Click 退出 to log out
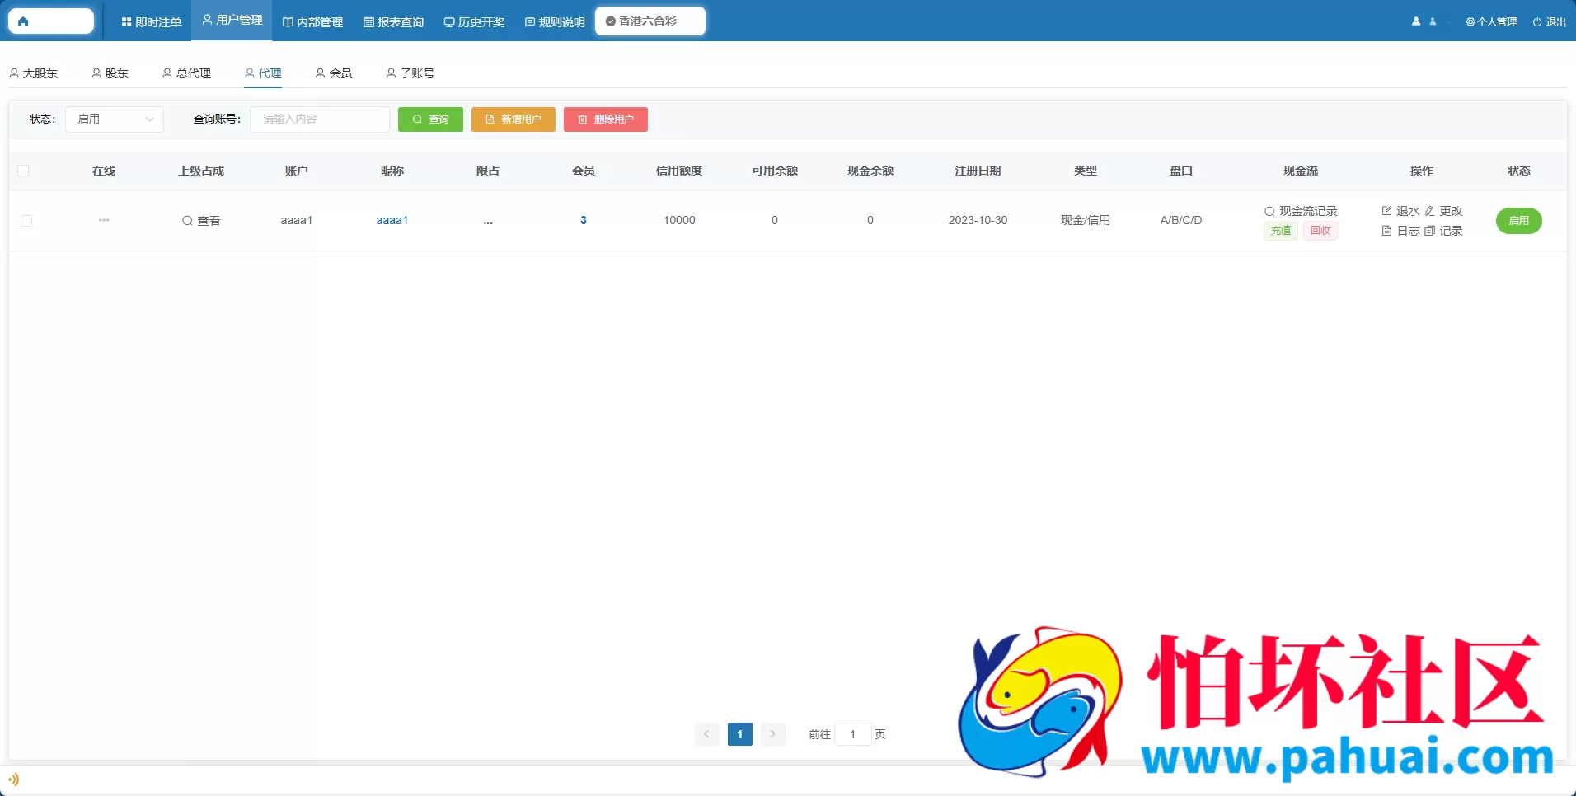Image resolution: width=1576 pixels, height=796 pixels. tap(1549, 21)
